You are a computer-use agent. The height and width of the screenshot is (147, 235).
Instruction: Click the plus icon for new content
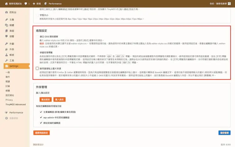(x=34, y=3)
